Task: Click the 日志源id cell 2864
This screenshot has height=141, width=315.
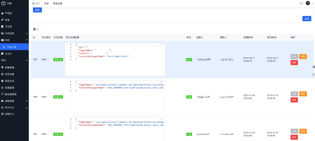Action: pos(44,97)
